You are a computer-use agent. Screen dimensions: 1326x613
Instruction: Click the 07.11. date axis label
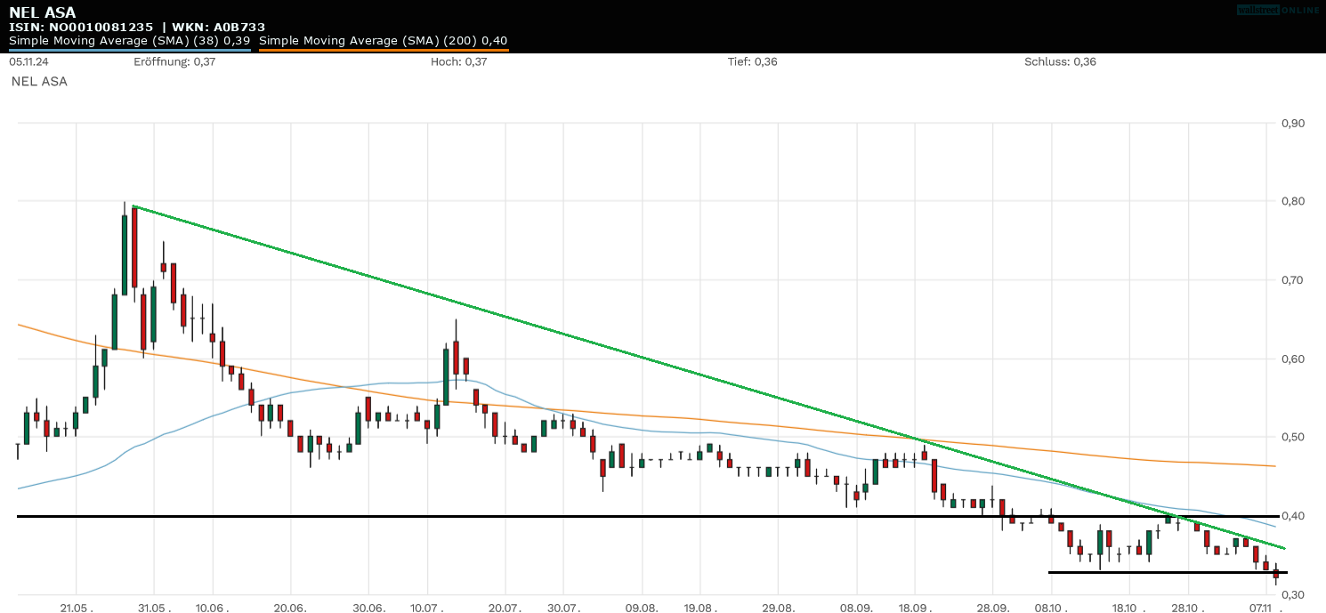click(1265, 607)
